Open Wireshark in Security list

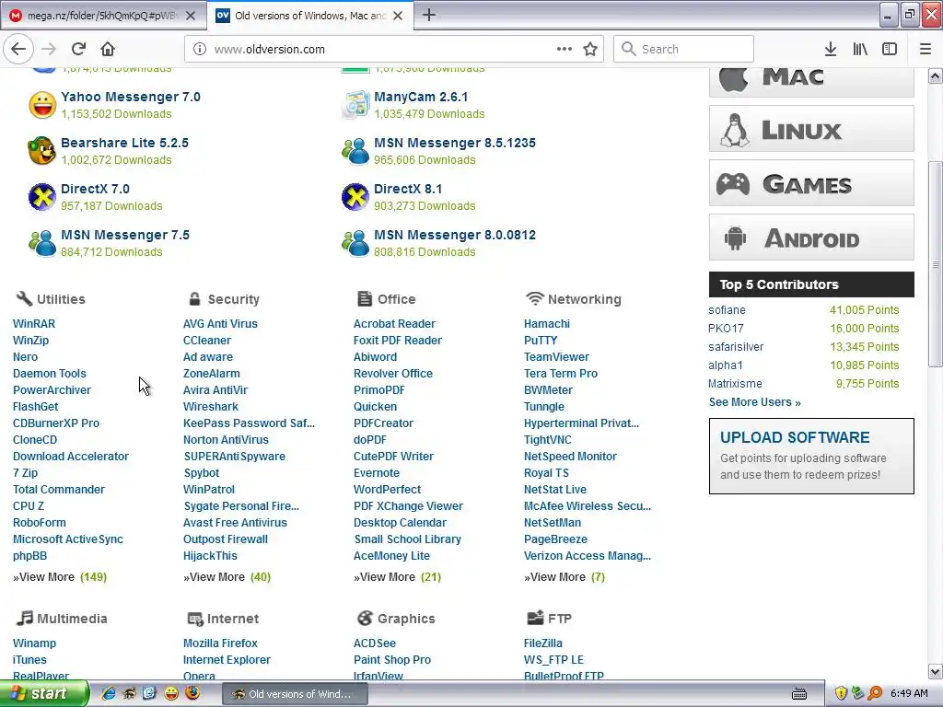point(211,406)
